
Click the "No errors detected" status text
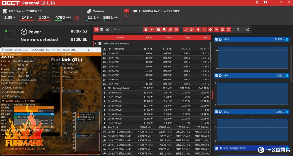click(x=39, y=40)
